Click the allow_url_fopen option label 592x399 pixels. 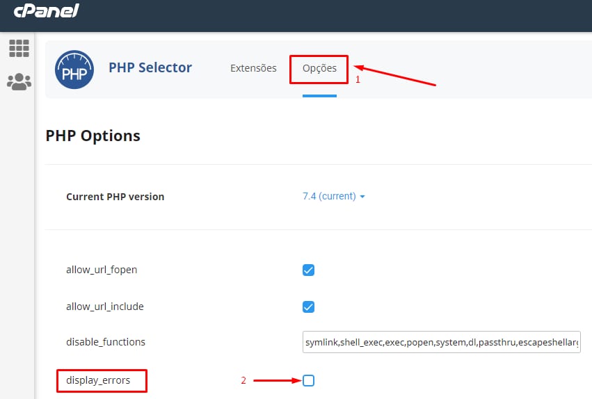tap(102, 270)
